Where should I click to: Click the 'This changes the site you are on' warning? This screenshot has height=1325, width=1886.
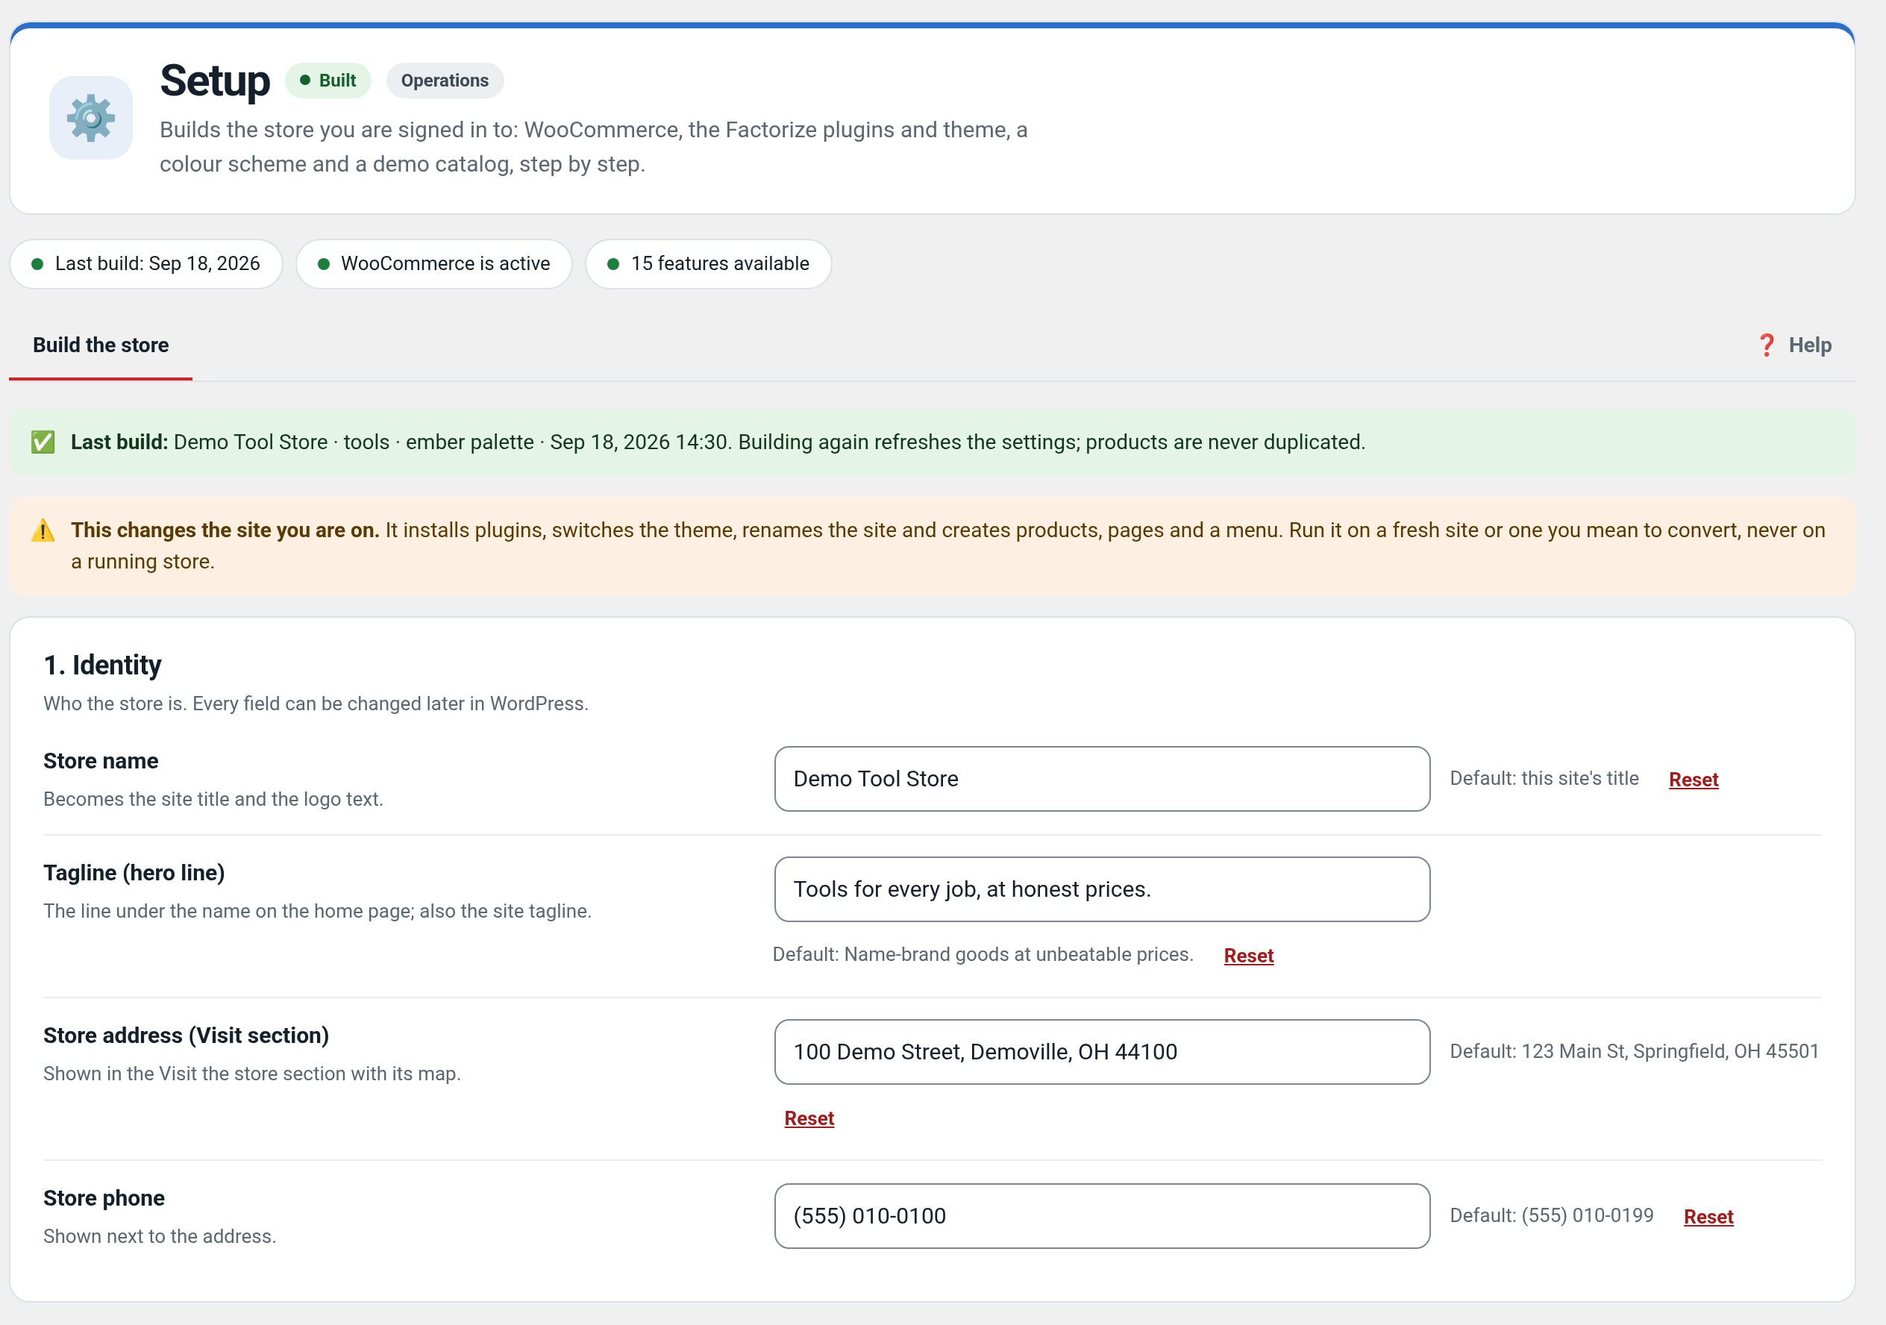tap(933, 546)
